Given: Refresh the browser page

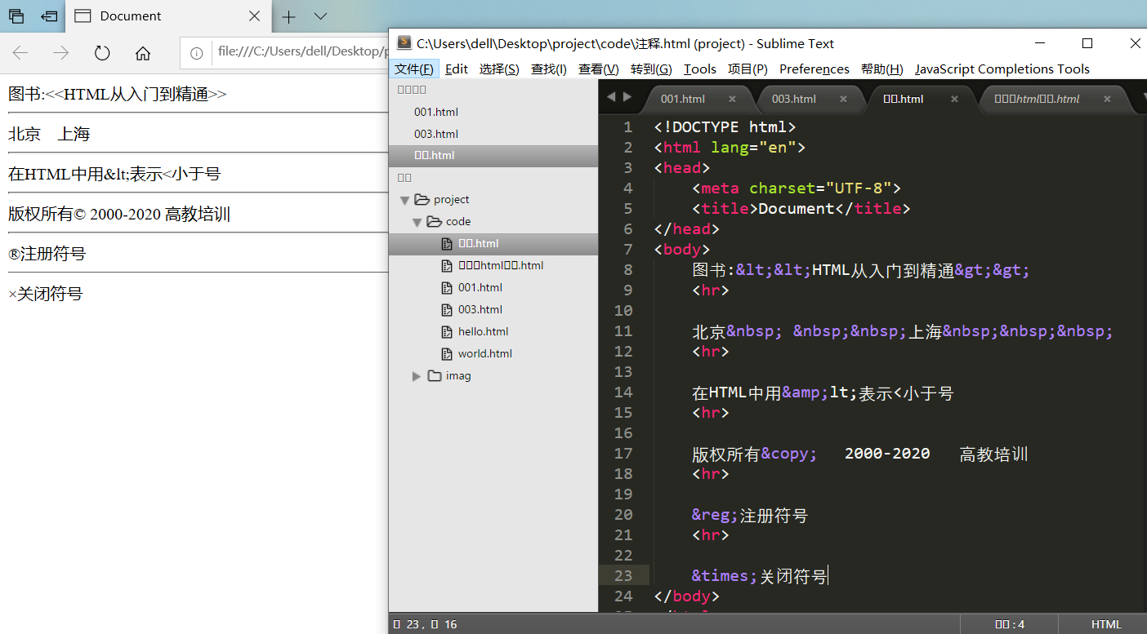Looking at the screenshot, I should point(102,53).
